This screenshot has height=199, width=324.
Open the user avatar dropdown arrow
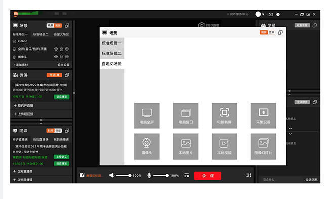[x=263, y=14]
